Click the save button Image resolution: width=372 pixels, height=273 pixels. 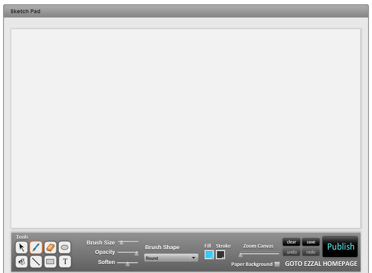coord(311,242)
